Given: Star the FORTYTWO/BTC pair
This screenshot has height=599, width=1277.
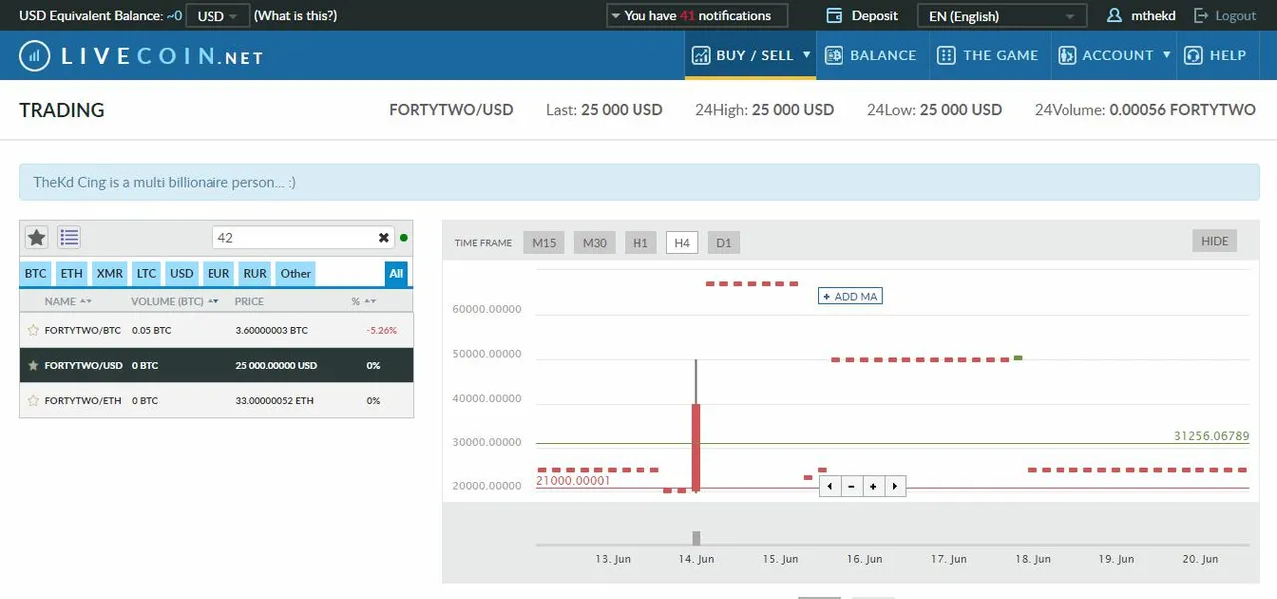Looking at the screenshot, I should [33, 330].
